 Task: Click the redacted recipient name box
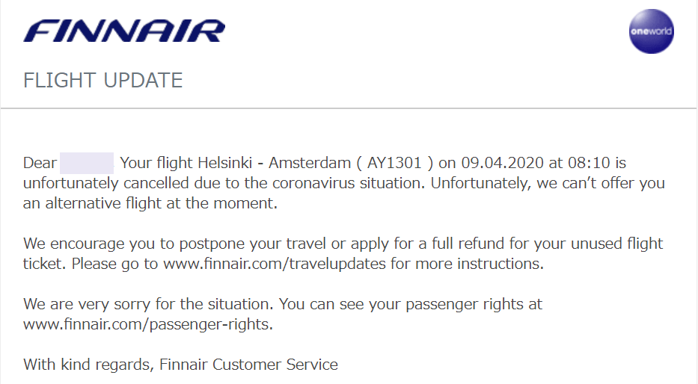(86, 163)
